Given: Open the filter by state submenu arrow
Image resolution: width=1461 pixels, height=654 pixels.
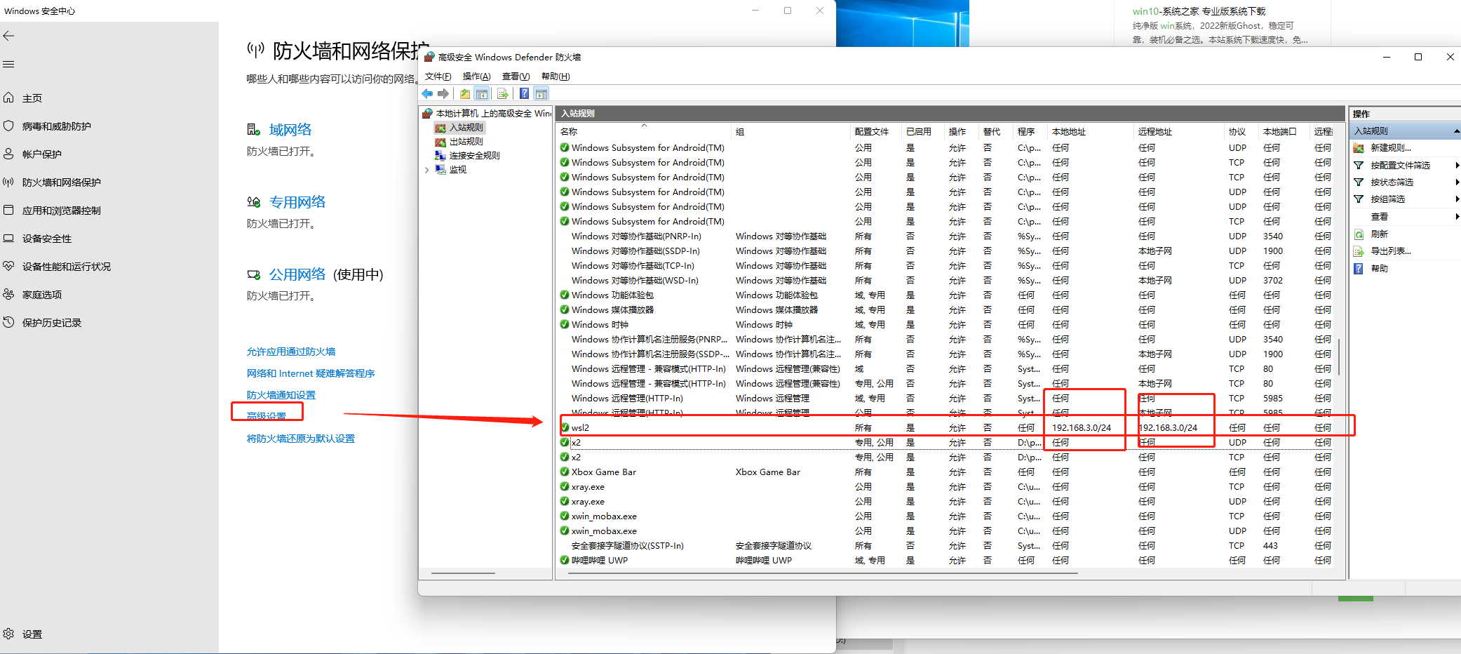Looking at the screenshot, I should click(1457, 182).
